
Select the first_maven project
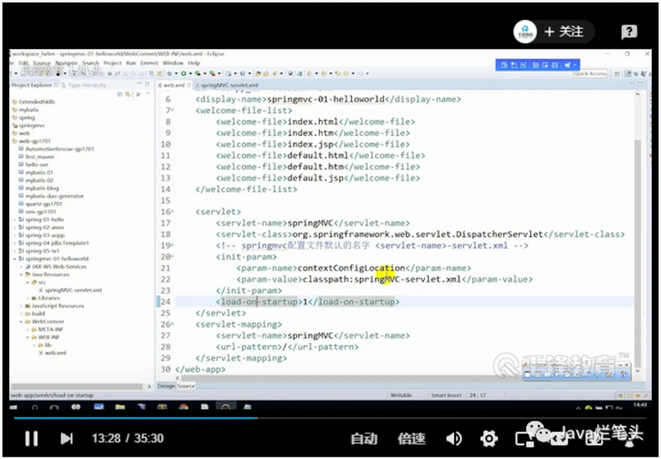click(x=37, y=157)
